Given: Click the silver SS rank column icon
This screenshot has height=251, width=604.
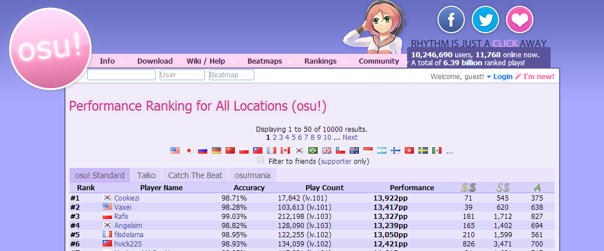Looking at the screenshot, I should coord(503,188).
